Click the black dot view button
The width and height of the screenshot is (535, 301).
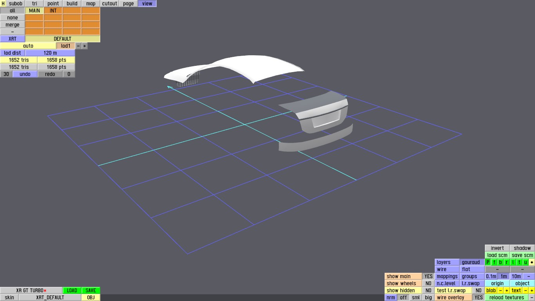point(532,262)
